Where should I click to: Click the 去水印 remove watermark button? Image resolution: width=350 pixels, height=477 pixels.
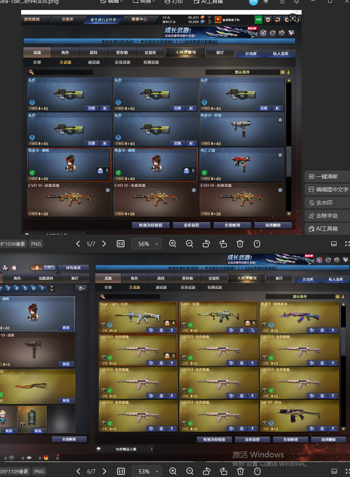[x=324, y=203]
